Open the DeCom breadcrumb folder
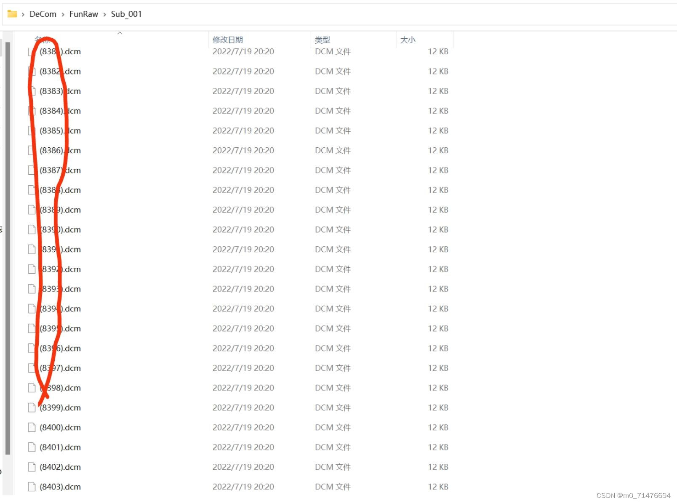677x503 pixels. tap(43, 14)
